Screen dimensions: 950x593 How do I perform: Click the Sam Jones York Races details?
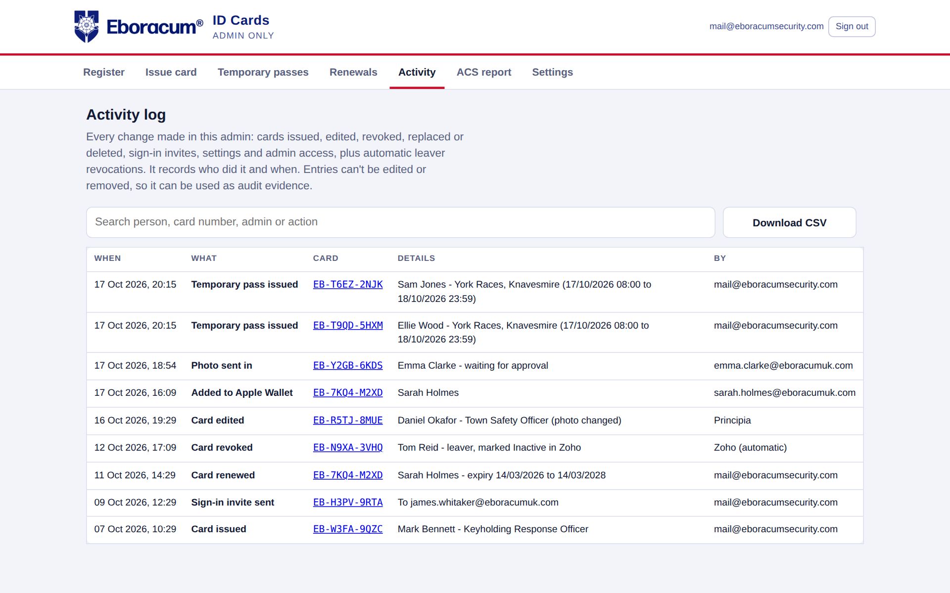coord(524,292)
